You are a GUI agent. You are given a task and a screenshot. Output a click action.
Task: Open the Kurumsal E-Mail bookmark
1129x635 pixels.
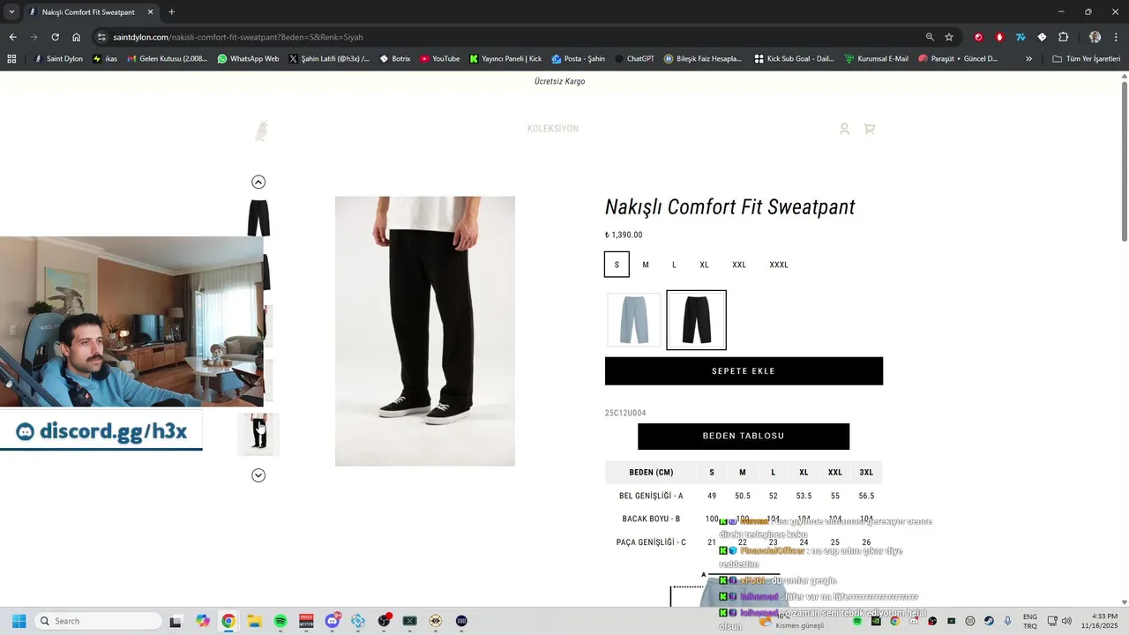(876, 59)
